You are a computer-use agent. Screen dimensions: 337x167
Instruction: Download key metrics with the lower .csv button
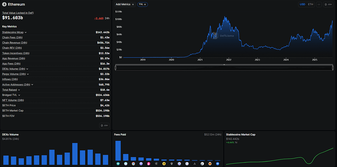(104, 125)
